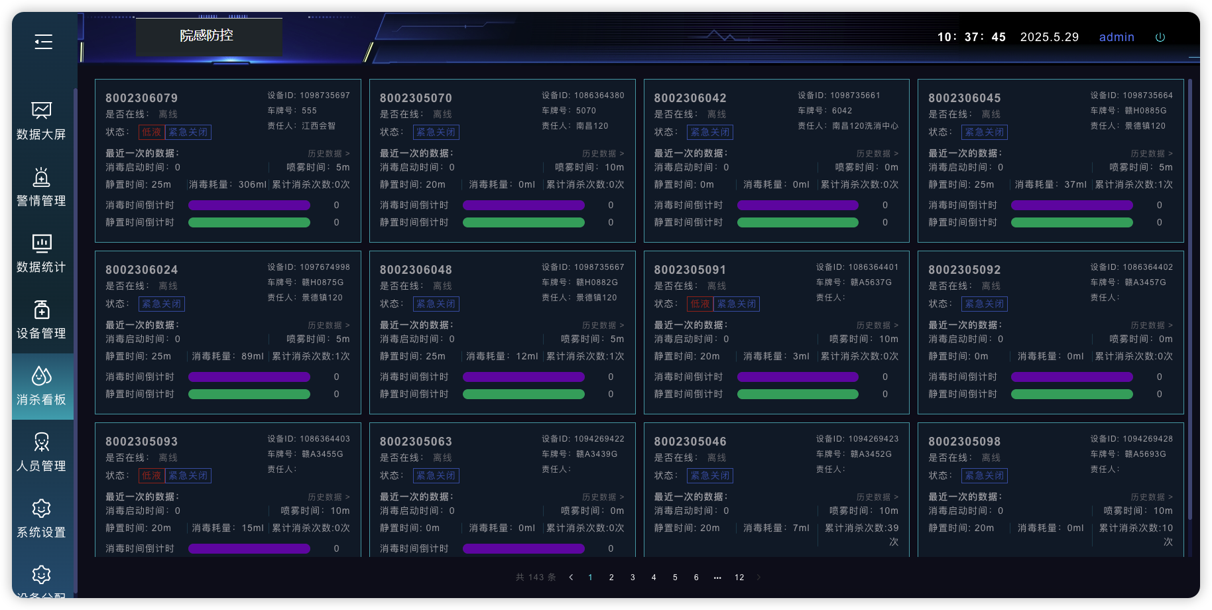1212x610 pixels.
Task: Select the 人员管理 sidebar icon
Action: tap(41, 452)
